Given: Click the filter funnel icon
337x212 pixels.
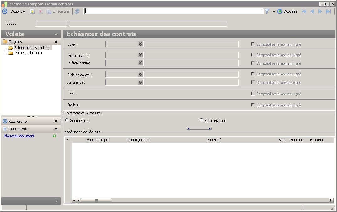Looking at the screenshot, I should 267,11.
